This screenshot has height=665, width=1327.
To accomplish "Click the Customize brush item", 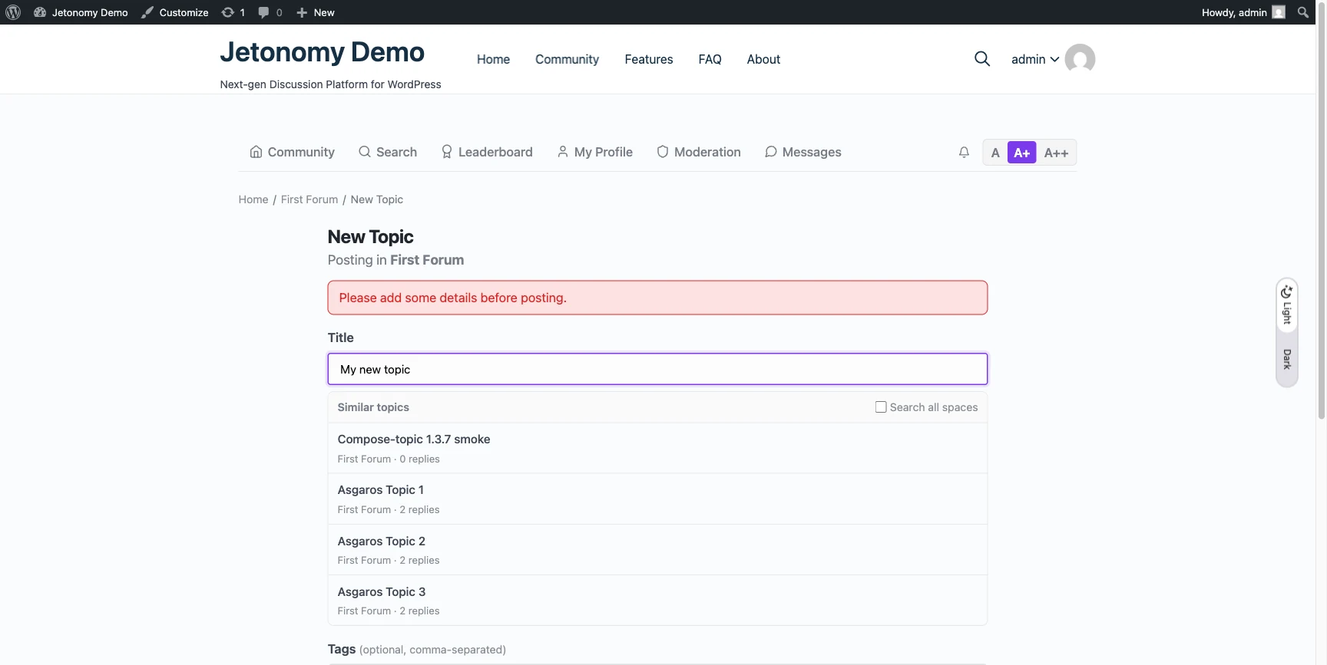I will pyautogui.click(x=175, y=12).
